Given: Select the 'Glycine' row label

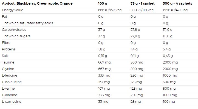Looking at the screenshot, I should [x=8, y=69].
